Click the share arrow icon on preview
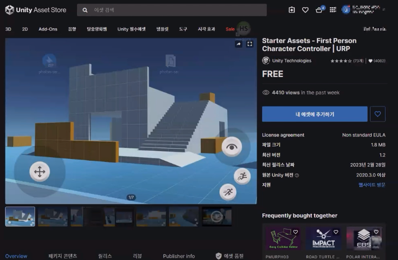The height and width of the screenshot is (260, 398). pos(239,44)
